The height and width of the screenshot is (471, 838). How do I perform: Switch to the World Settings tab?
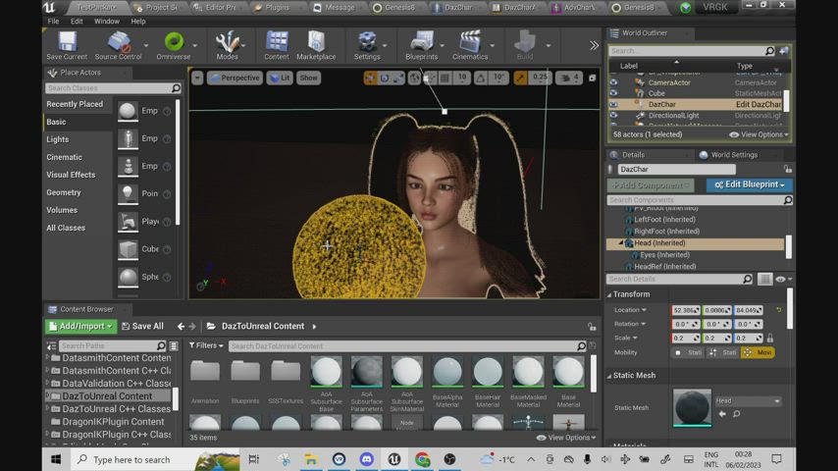coord(734,155)
